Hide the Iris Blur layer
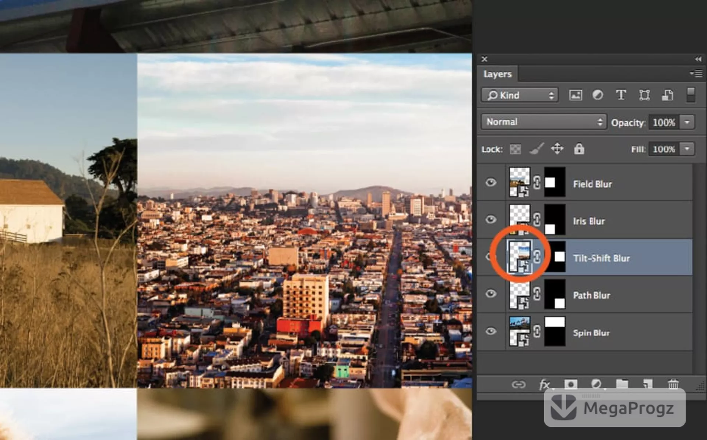This screenshot has width=707, height=440. tap(491, 220)
